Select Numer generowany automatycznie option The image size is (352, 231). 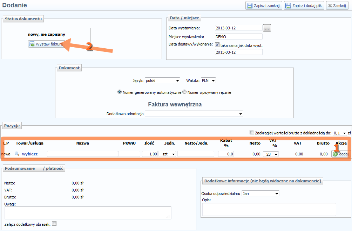point(120,92)
